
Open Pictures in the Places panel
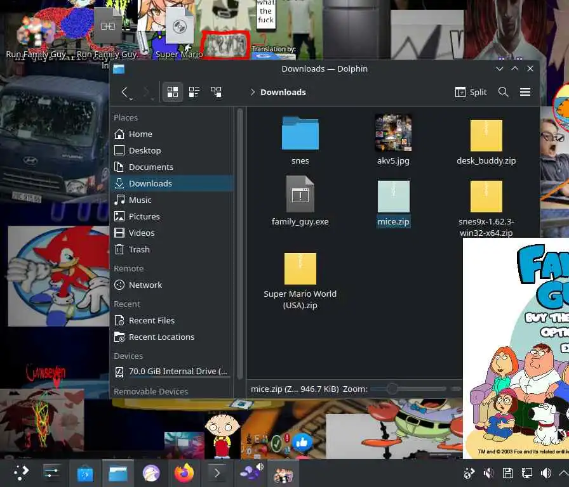[171, 216]
